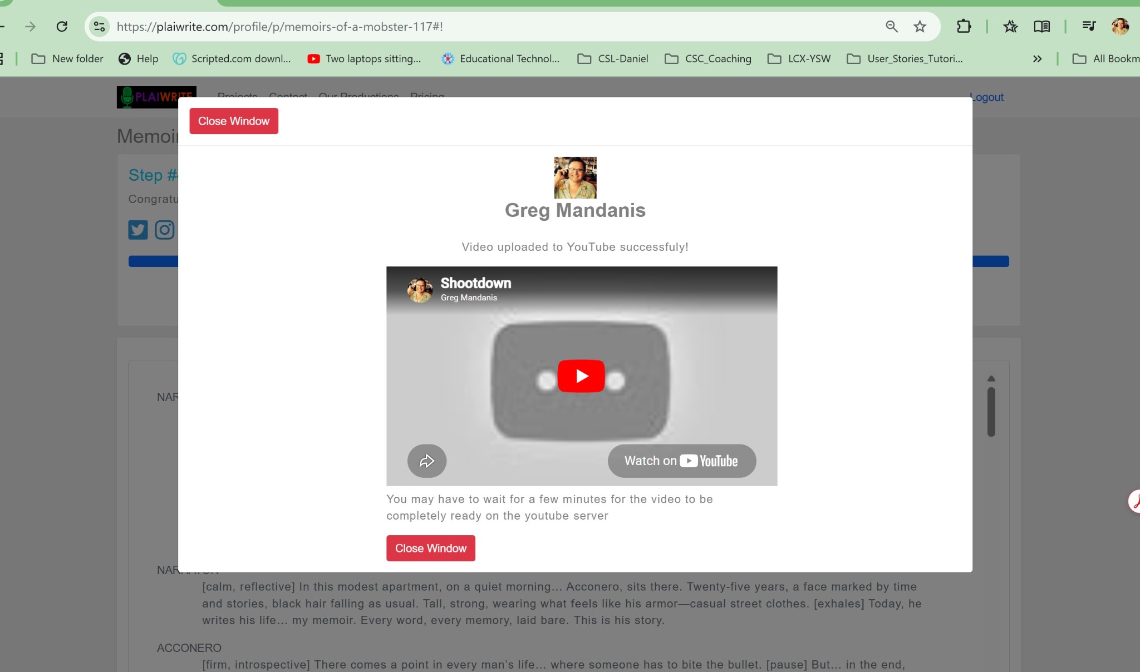Expand hidden bookmarks with double chevron
1140x672 pixels.
1037,58
